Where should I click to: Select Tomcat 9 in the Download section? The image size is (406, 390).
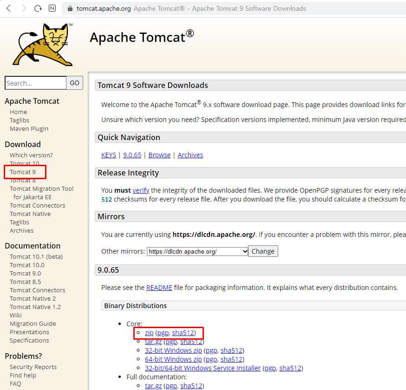[23, 172]
